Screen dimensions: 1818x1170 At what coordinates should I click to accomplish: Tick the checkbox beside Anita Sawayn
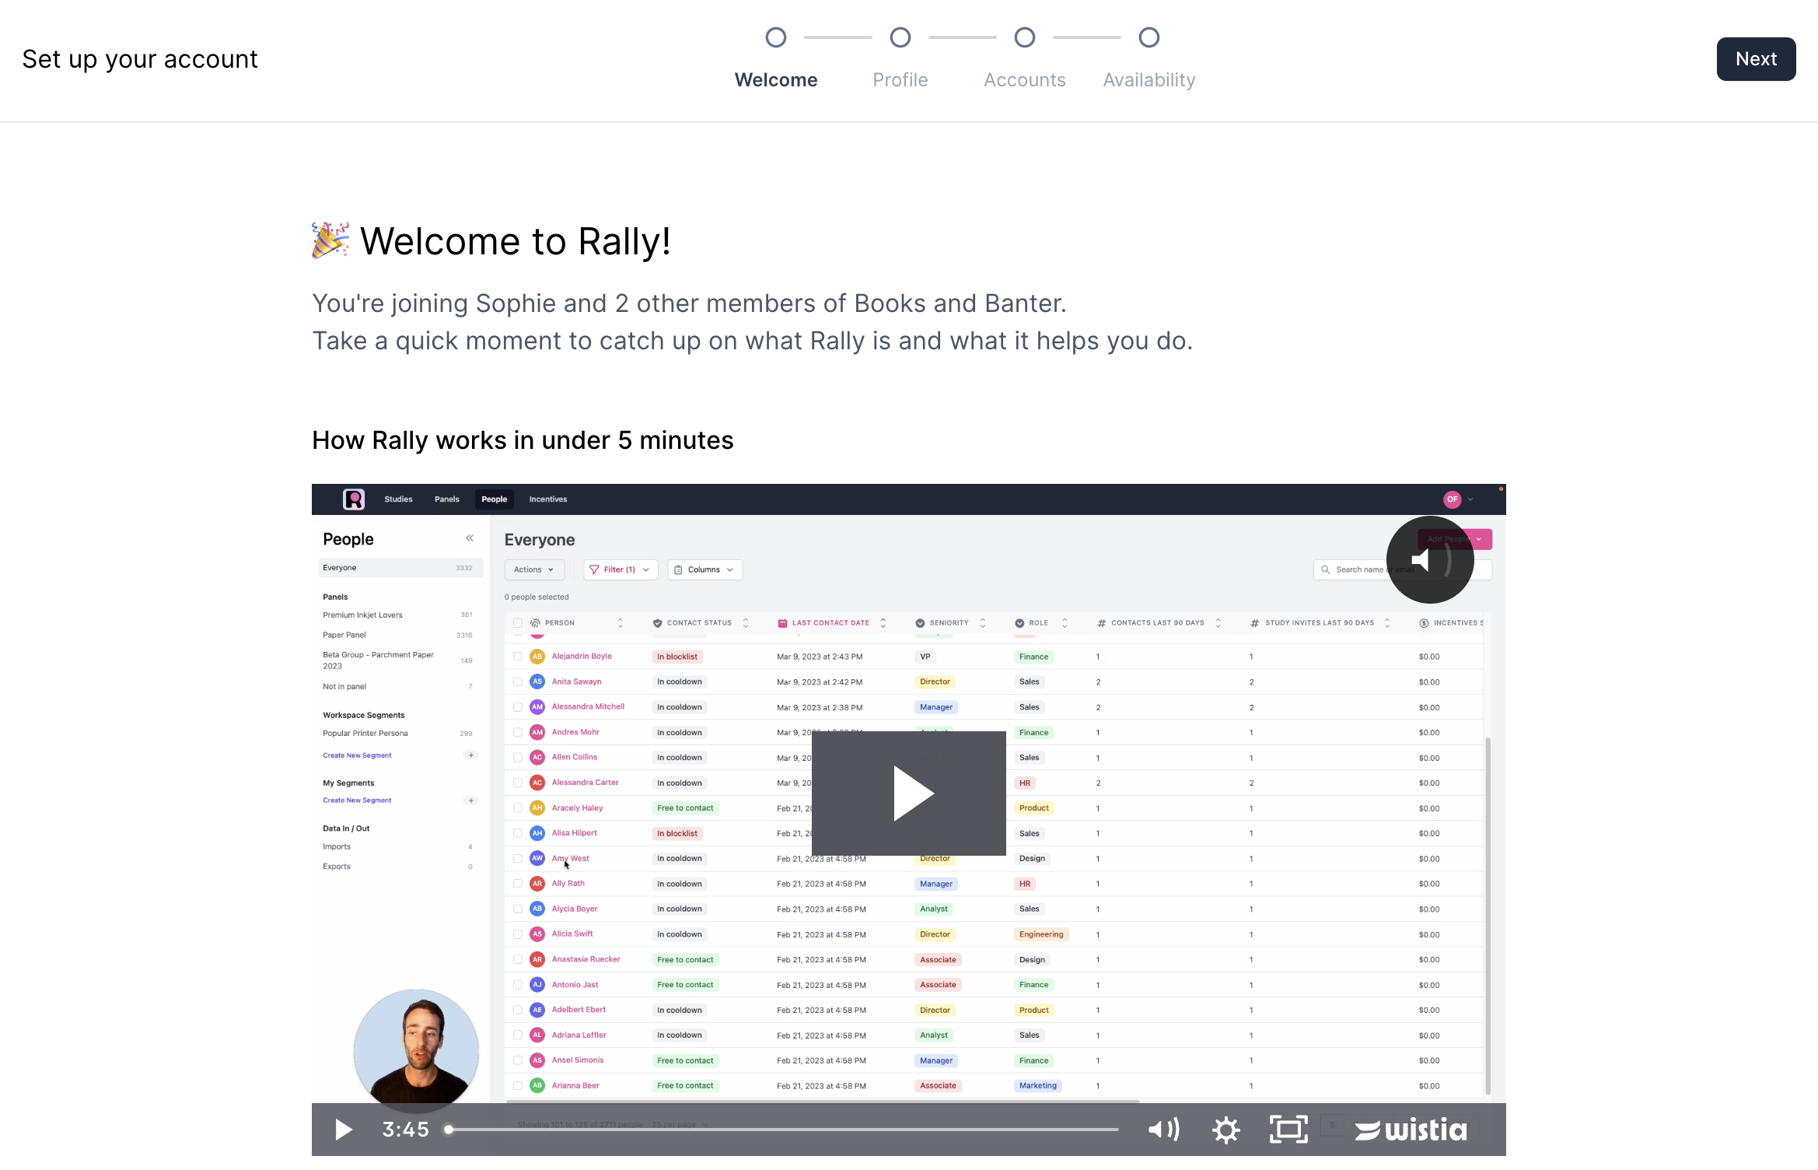(518, 681)
